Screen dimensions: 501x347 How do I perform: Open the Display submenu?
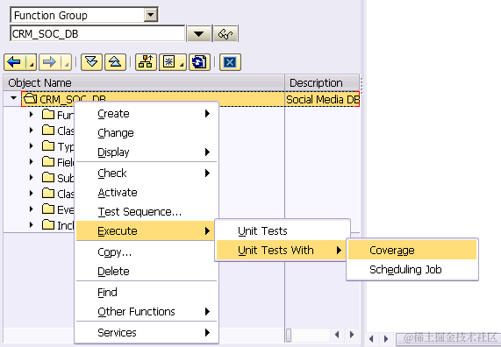tap(147, 152)
